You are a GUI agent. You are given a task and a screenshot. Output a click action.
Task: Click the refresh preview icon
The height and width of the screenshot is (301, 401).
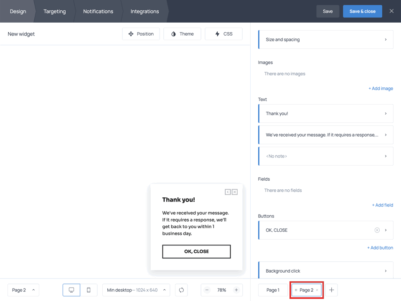181,290
